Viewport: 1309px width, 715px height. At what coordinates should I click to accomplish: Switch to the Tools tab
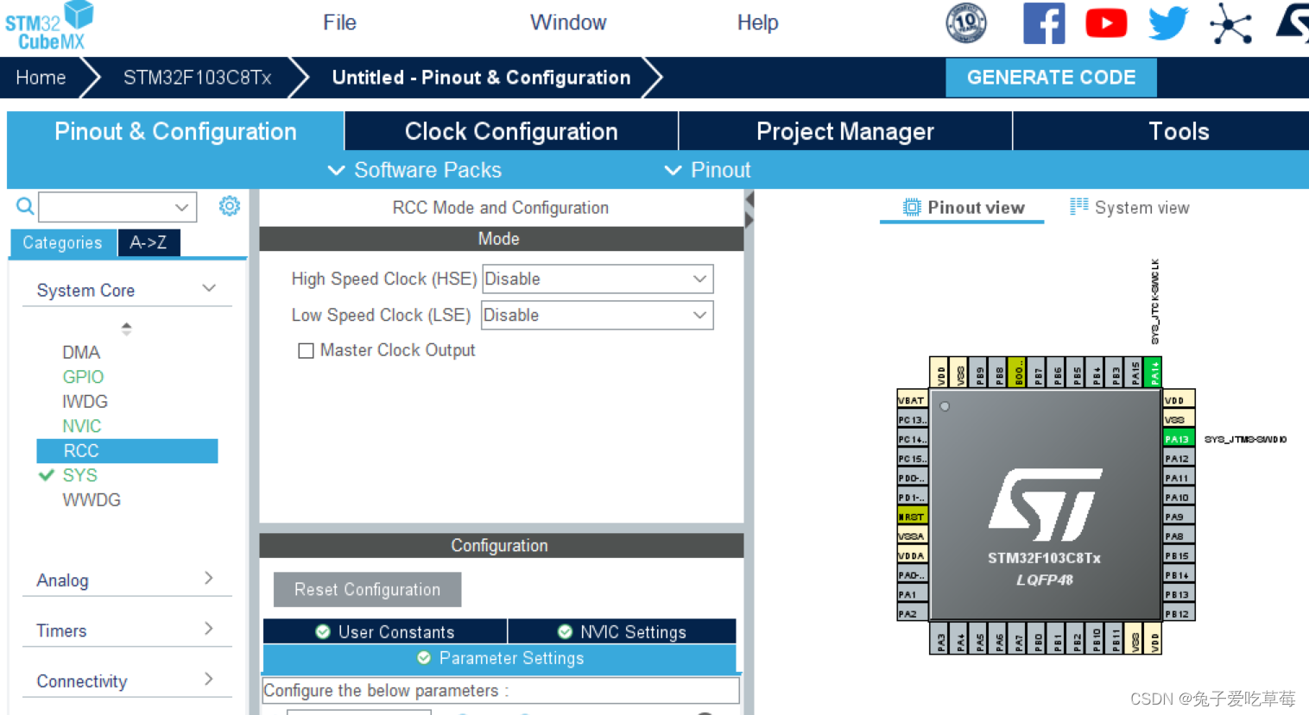(1160, 131)
